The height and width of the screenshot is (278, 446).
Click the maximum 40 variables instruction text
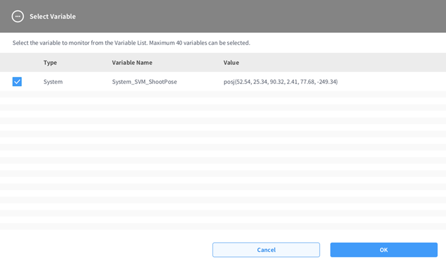coord(131,43)
